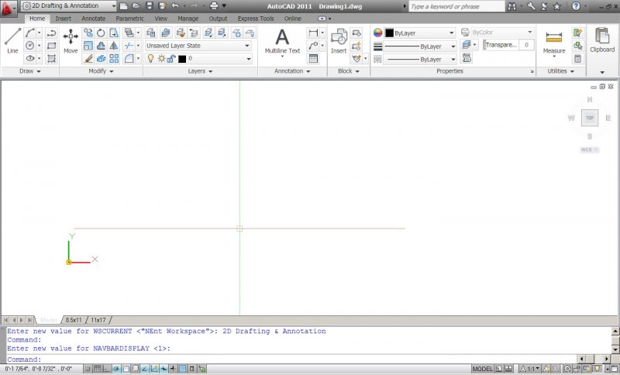Open the ByLayer color dropdown

[x=420, y=33]
